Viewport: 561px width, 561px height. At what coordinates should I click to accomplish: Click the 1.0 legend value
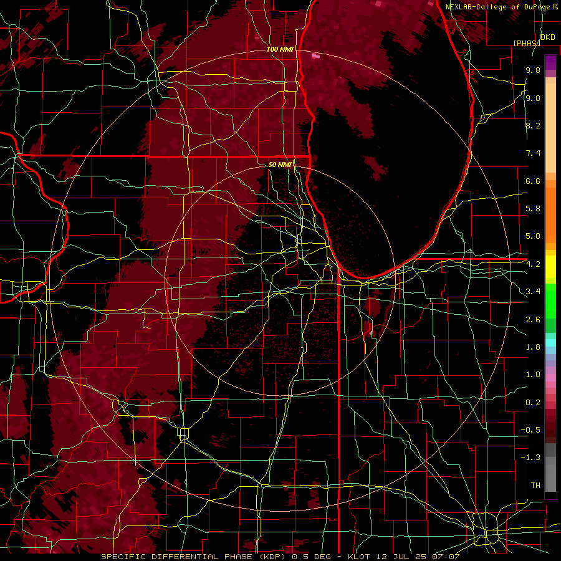[533, 375]
